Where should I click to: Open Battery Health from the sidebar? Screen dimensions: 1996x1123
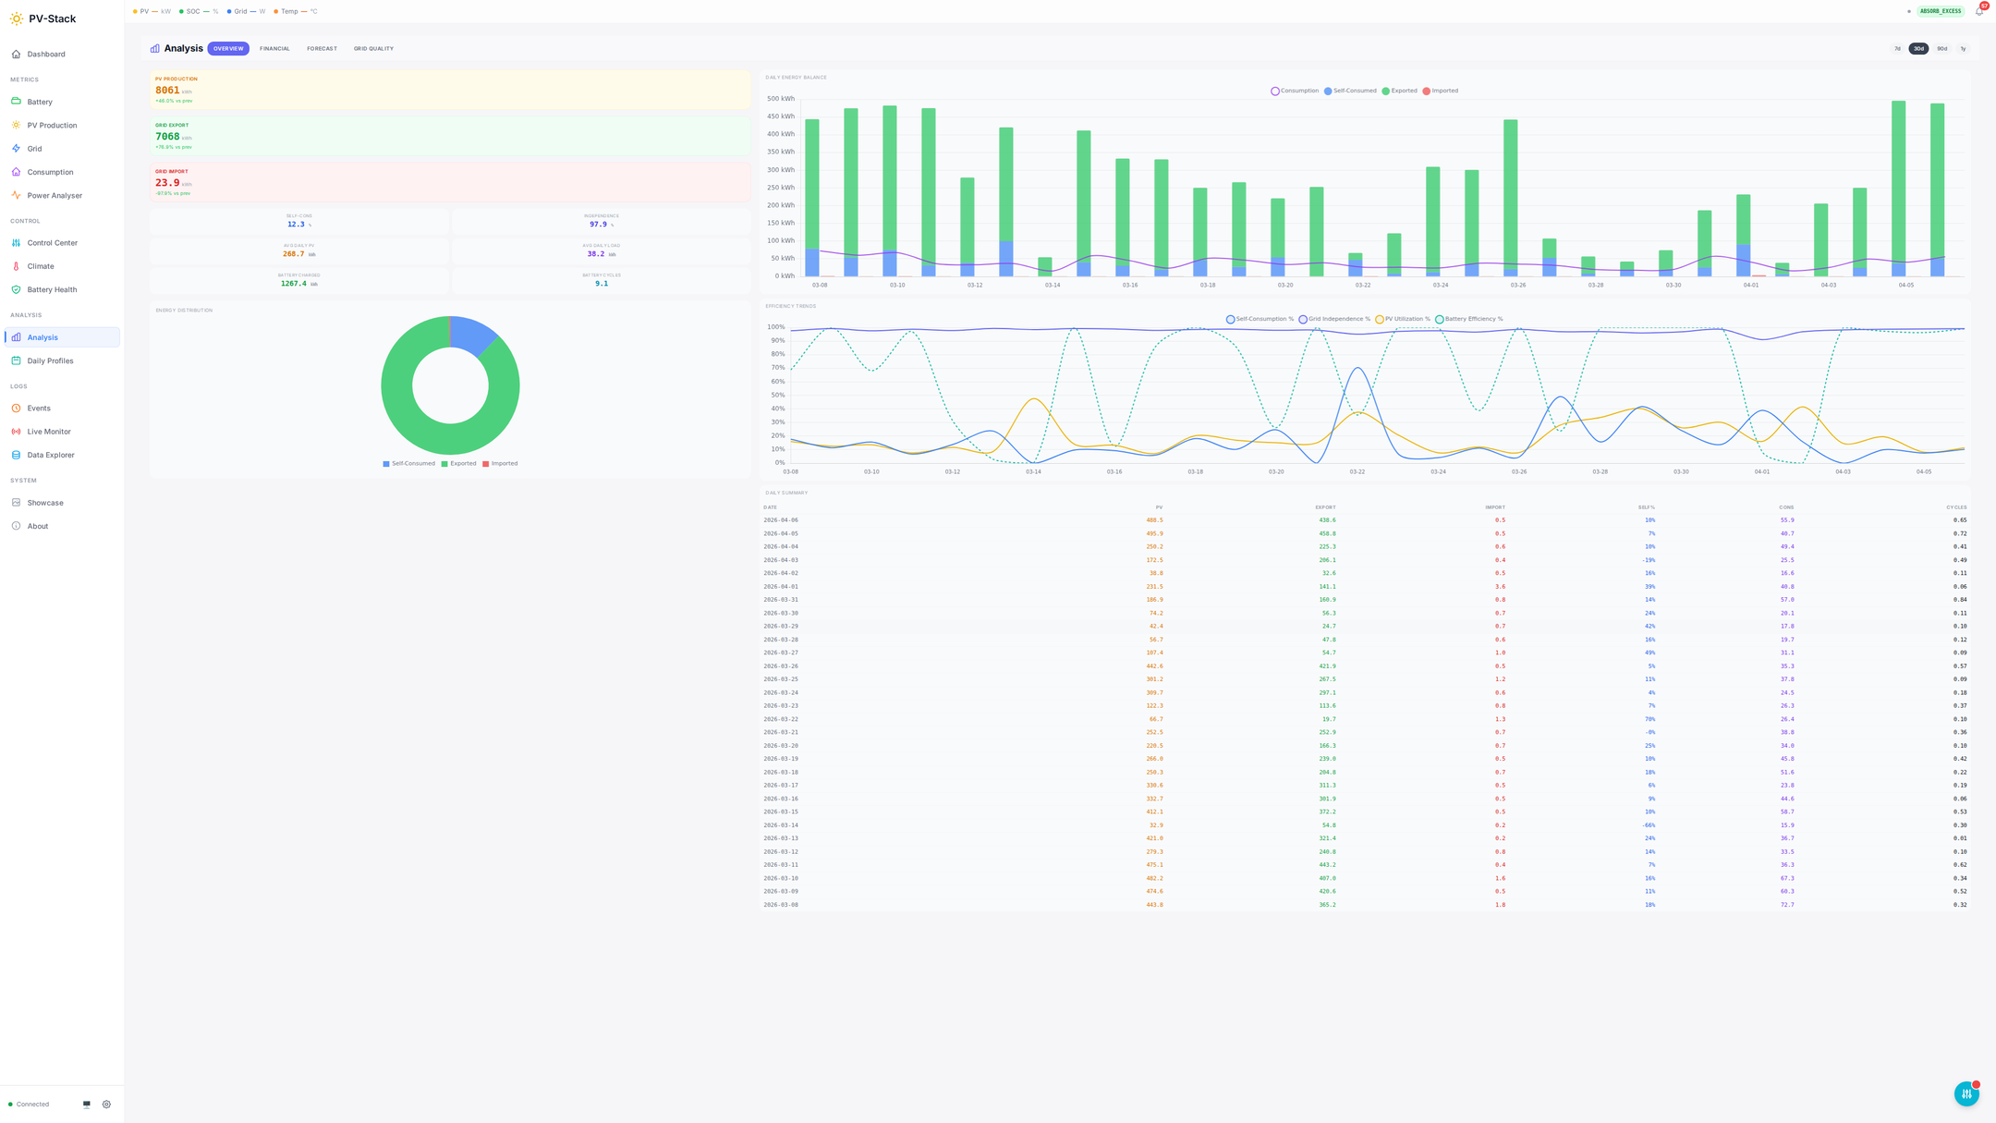pyautogui.click(x=52, y=289)
